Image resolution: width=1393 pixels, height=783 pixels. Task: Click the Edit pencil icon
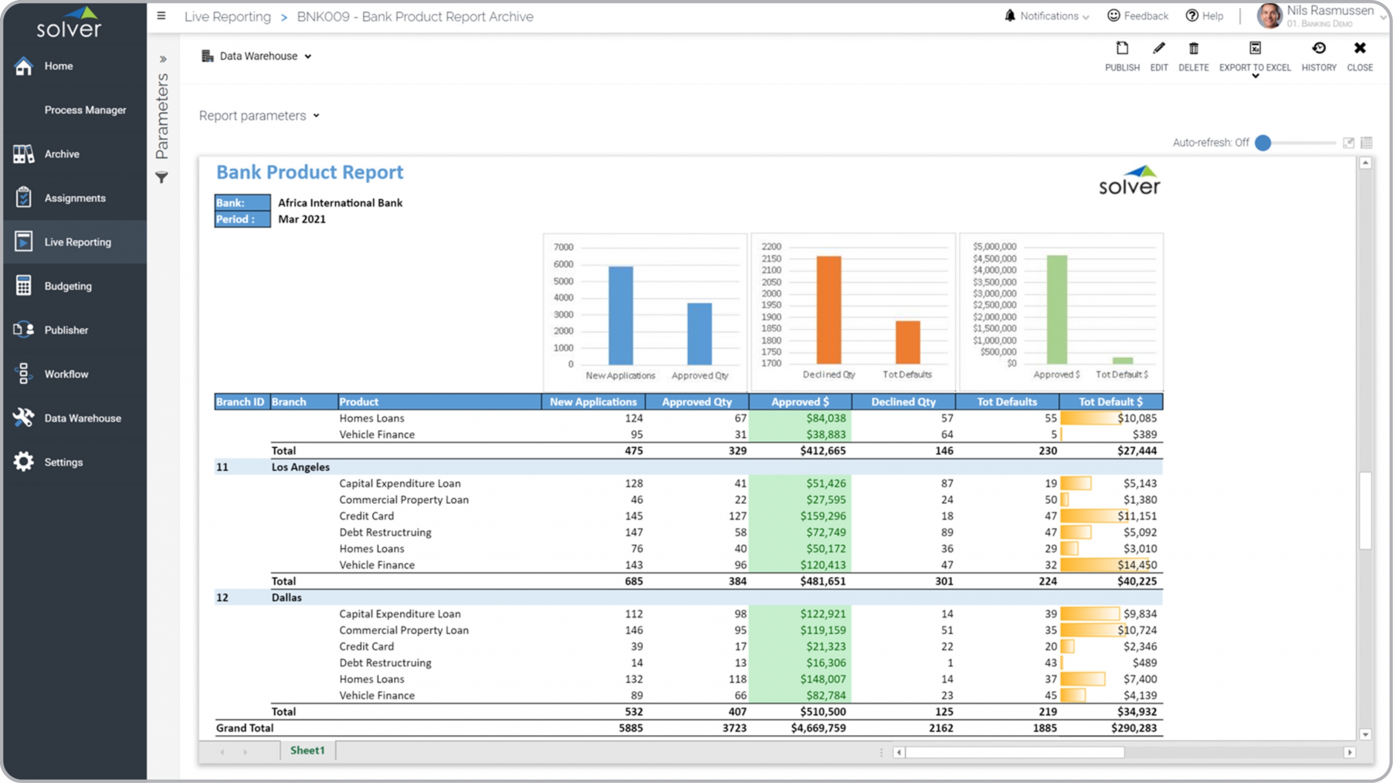(1158, 49)
